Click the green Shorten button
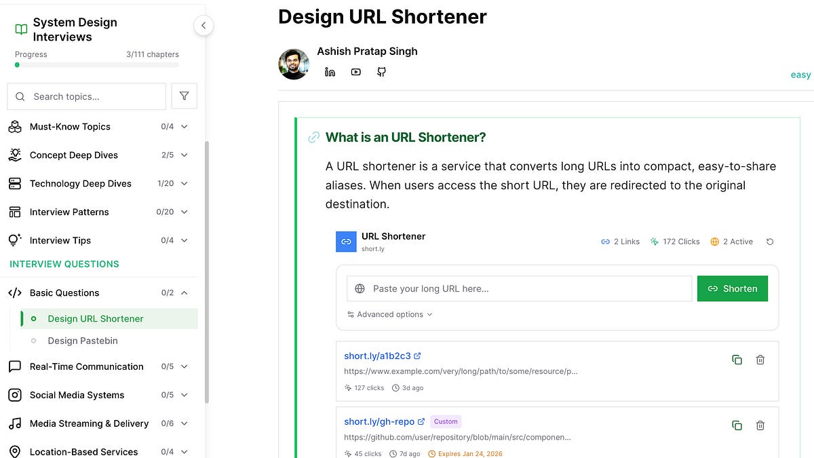 pos(733,288)
